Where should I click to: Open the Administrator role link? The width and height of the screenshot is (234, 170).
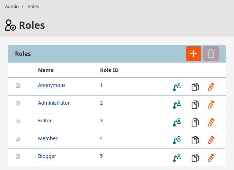pyautogui.click(x=54, y=103)
